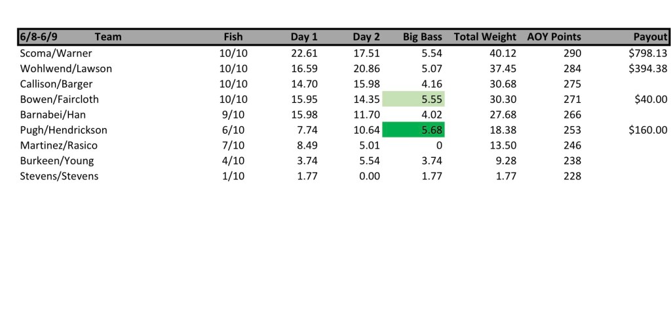Select the Day 2 column header
This screenshot has height=309, width=671.
(x=366, y=37)
